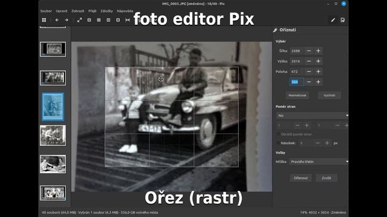Screen dimensions: 387x217
Task: Increase the 504 position value with plus
Action: point(318,82)
